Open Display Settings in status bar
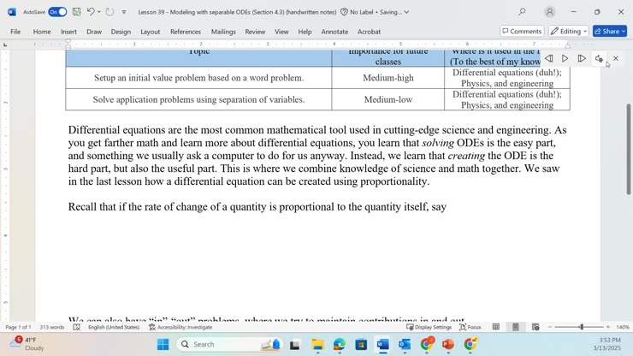Viewport: 633px width, 356px height. tap(429, 327)
